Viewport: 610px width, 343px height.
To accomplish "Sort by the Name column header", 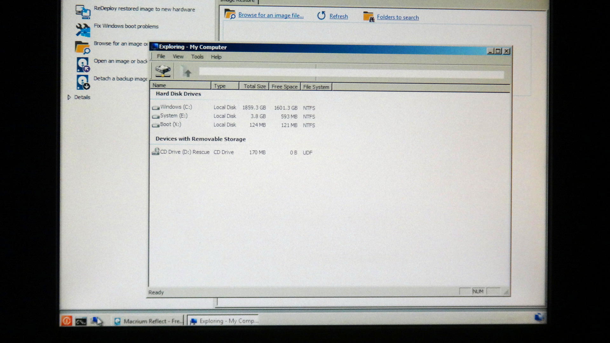I will click(x=180, y=85).
